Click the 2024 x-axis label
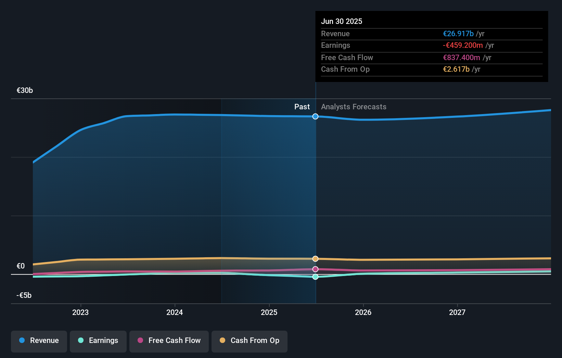 175,312
